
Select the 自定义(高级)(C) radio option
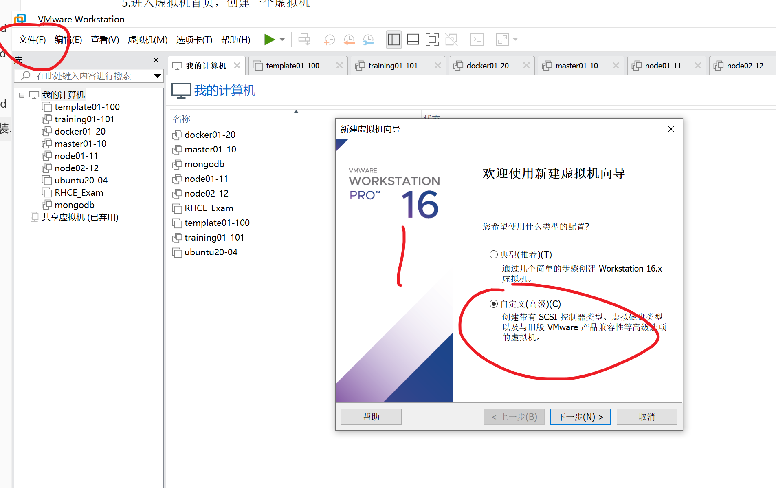494,304
